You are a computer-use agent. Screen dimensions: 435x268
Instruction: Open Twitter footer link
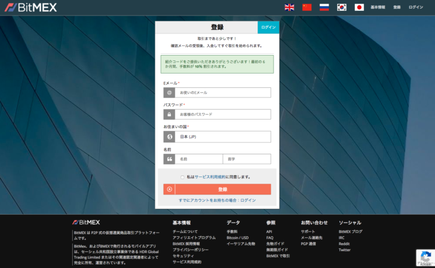tap(345, 250)
